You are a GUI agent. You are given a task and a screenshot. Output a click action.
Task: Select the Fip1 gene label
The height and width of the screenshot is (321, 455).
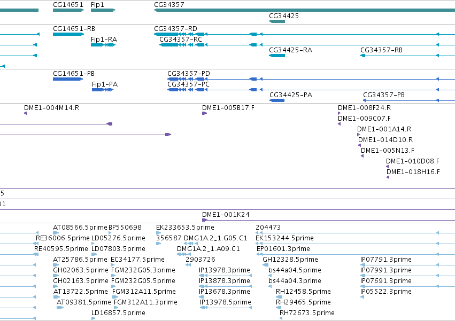tap(97, 5)
